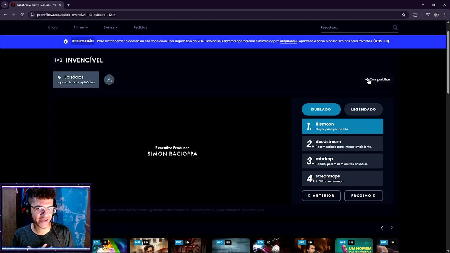Show previous carousel items with left chevron
This screenshot has height=253, width=450.
coord(382,228)
